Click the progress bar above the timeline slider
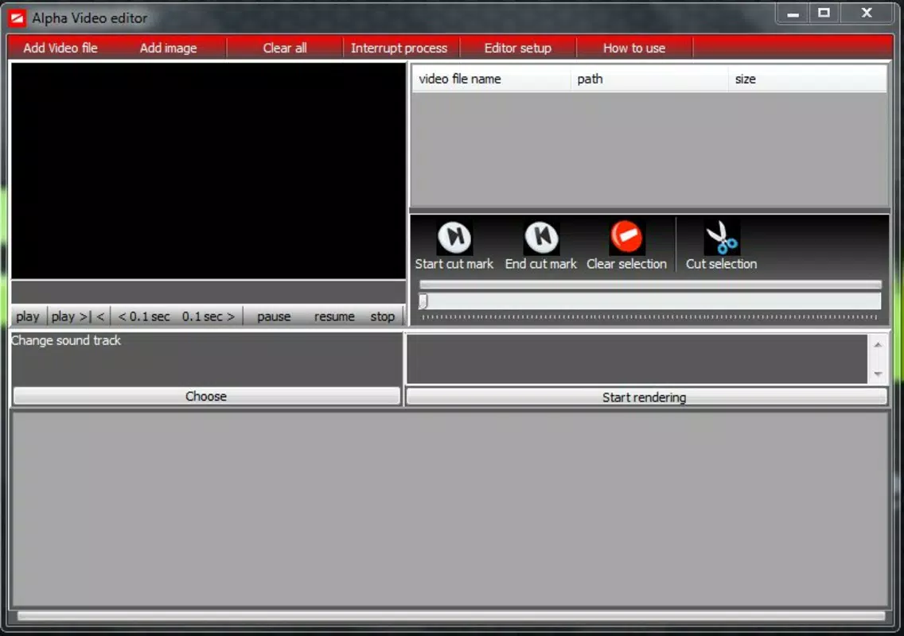The width and height of the screenshot is (904, 636). [650, 285]
